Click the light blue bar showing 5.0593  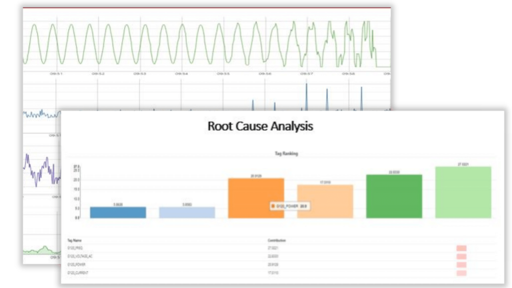coord(187,213)
